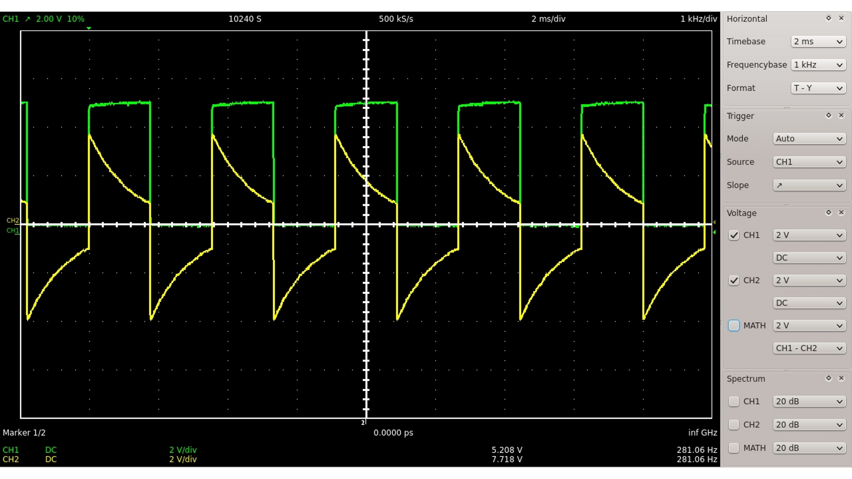Open the Frequencybase 1 kHz dropdown
The width and height of the screenshot is (852, 479).
click(818, 65)
